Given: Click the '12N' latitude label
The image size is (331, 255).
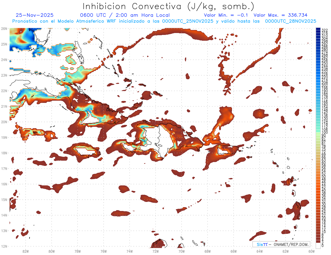Looking at the screenshot, I should pyautogui.click(x=4, y=246).
